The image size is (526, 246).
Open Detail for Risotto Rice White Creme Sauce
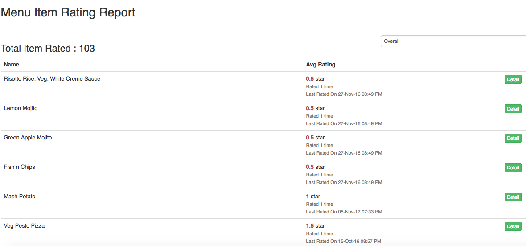513,79
